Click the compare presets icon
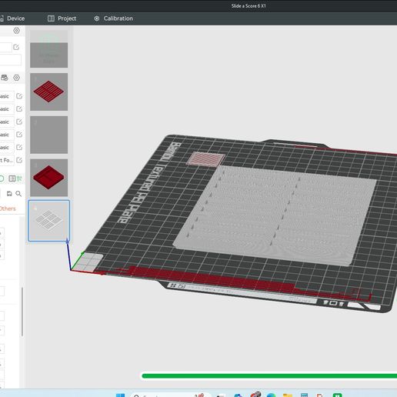The height and width of the screenshot is (397, 397). tap(12, 178)
